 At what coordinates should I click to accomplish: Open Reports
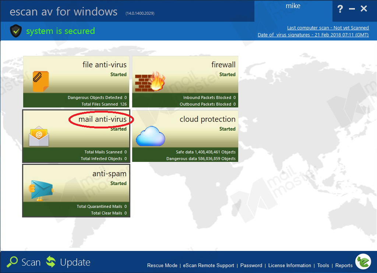pyautogui.click(x=344, y=266)
